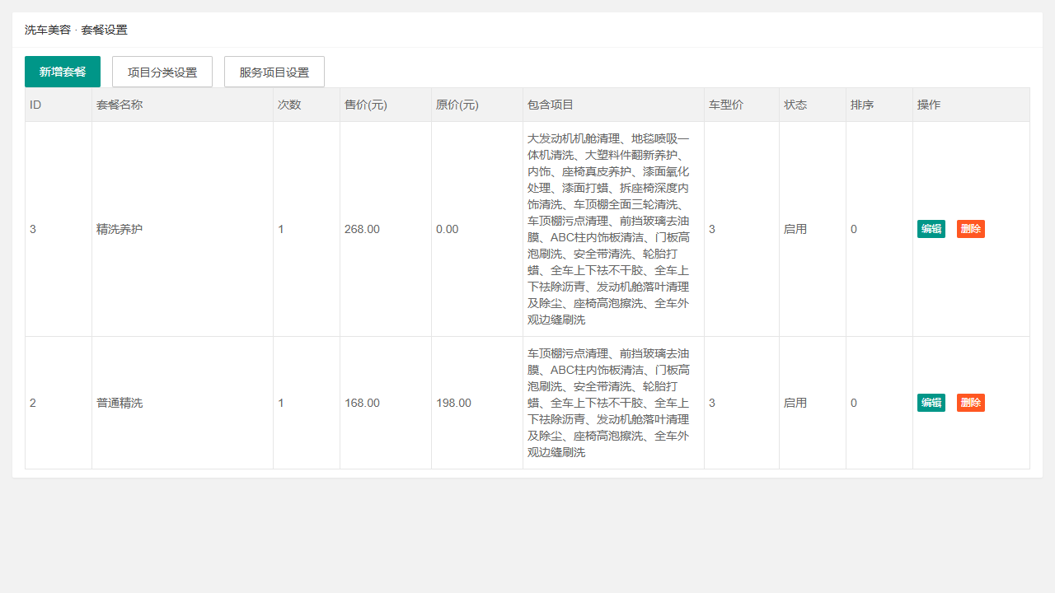This screenshot has height=593, width=1055.
Task: Click the 次数 column header
Action: pyautogui.click(x=307, y=105)
